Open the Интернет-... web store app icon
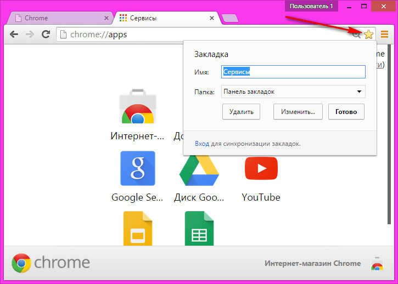The image size is (398, 284). 138,106
